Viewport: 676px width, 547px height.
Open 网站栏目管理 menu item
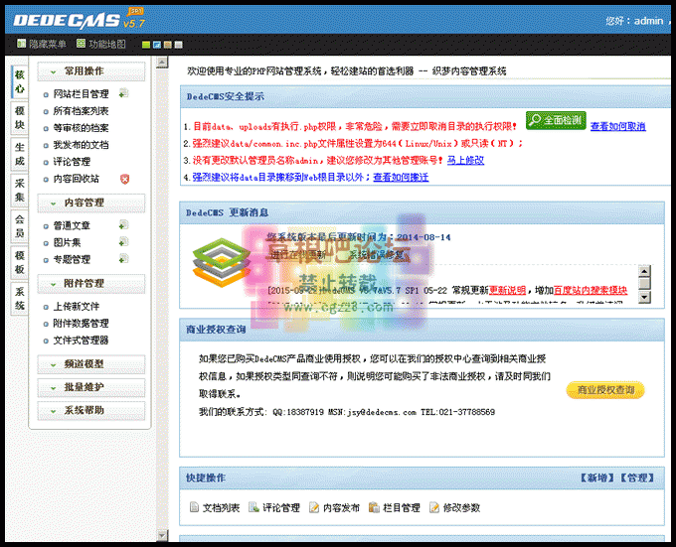tap(81, 94)
